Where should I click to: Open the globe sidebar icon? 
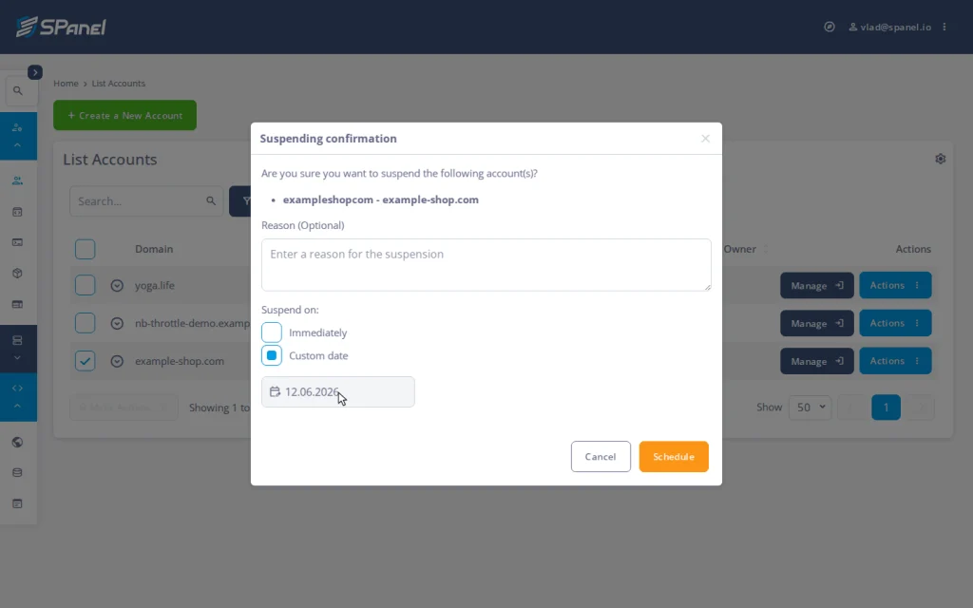click(x=17, y=442)
